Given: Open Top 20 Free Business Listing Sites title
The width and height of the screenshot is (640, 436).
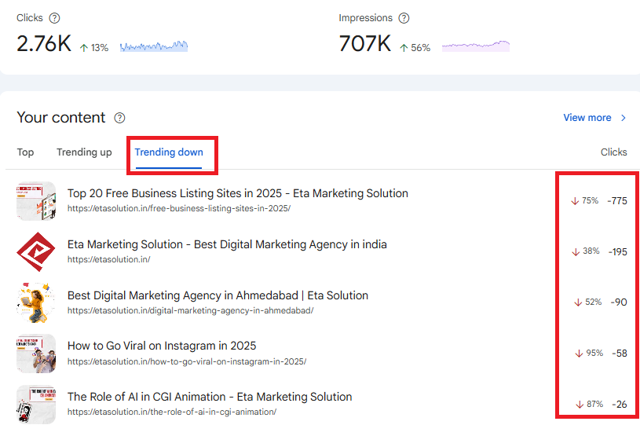Looking at the screenshot, I should 238,193.
